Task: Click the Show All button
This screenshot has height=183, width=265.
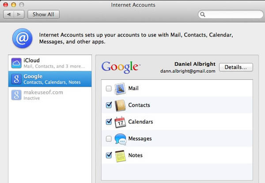Action: pyautogui.click(x=43, y=15)
